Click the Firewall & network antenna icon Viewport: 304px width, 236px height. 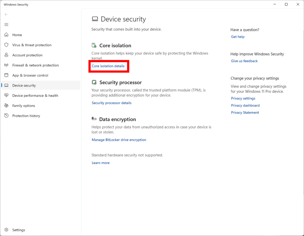[x=7, y=65]
